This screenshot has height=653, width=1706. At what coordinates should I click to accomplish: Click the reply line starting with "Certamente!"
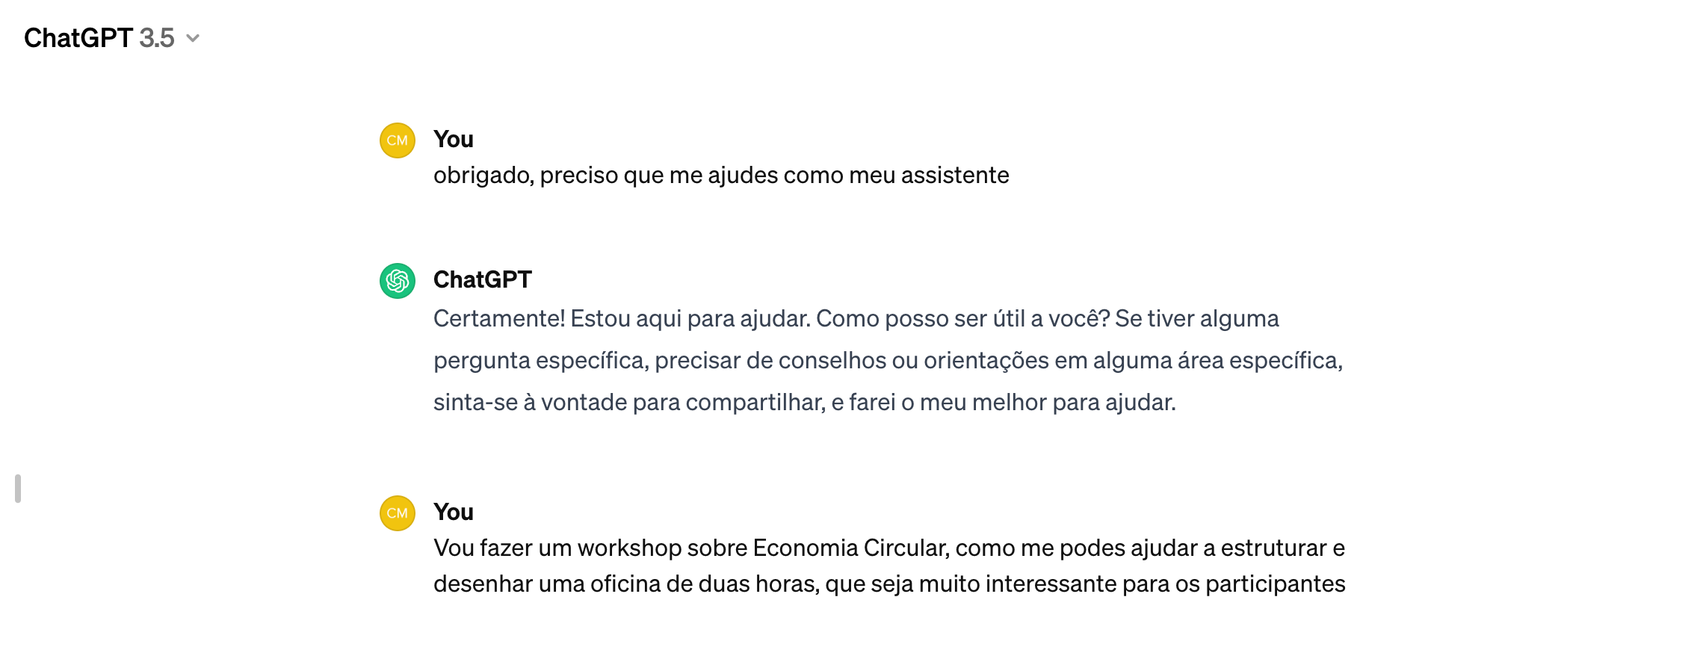click(x=856, y=319)
